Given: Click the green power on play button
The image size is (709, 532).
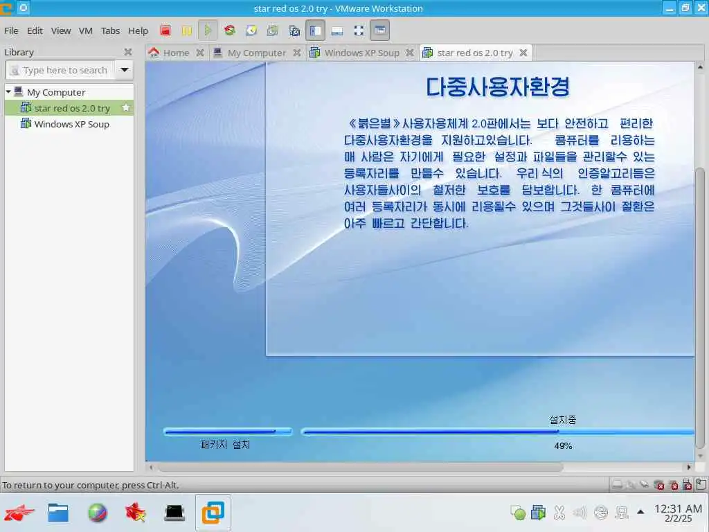Looking at the screenshot, I should [208, 30].
